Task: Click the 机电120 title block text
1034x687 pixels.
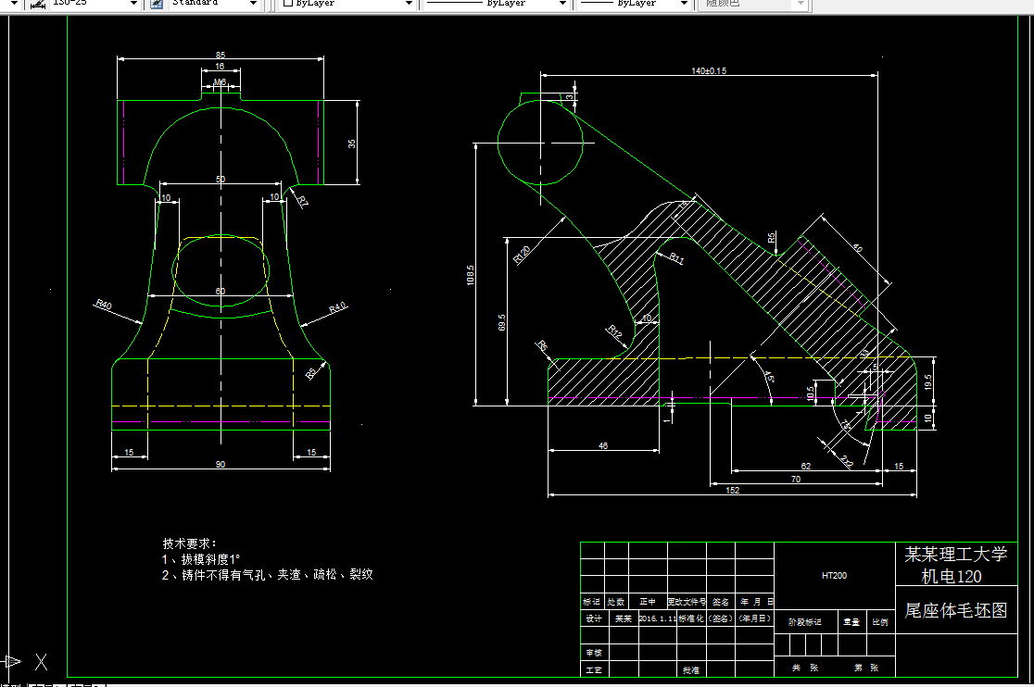Action: [x=952, y=576]
